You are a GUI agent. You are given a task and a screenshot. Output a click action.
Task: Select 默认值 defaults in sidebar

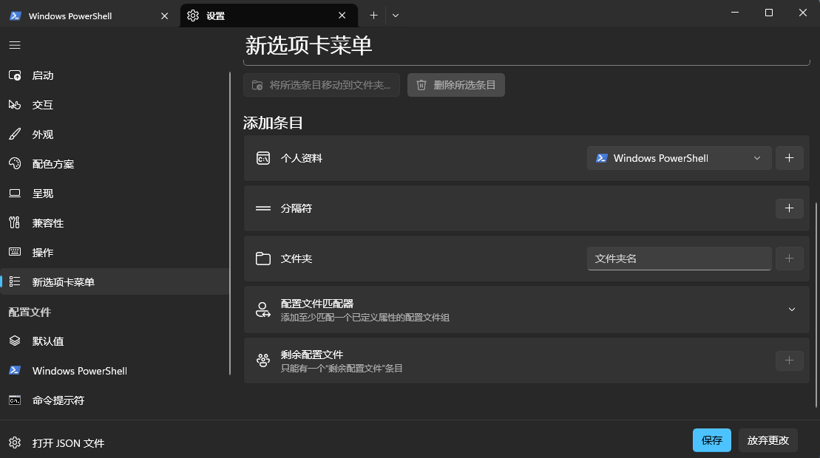coord(48,341)
